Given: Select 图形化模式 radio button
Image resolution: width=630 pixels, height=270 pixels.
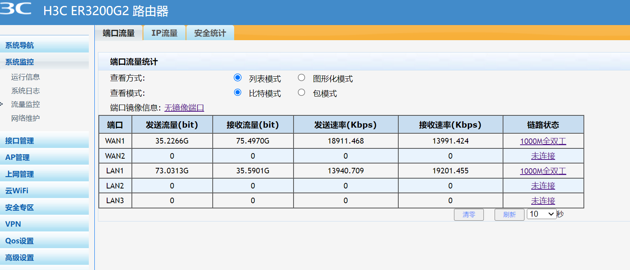Looking at the screenshot, I should (301, 78).
